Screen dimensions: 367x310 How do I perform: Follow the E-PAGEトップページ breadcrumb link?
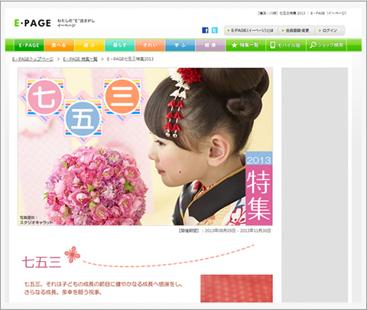tap(33, 59)
